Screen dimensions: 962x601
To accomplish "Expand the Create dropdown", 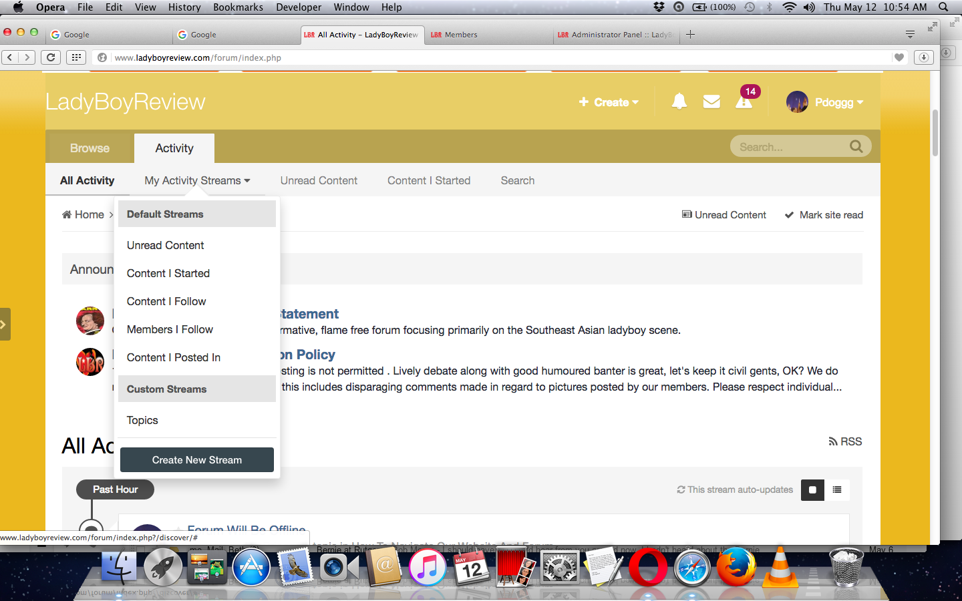I will 609,102.
